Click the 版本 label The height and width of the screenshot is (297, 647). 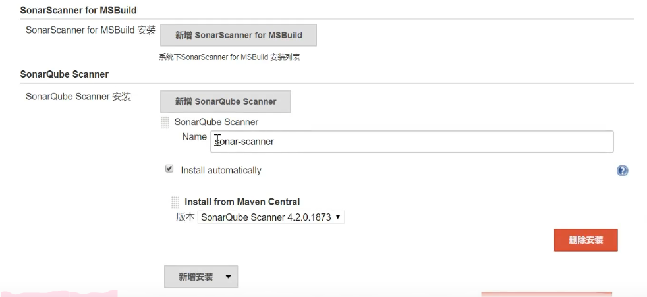click(185, 217)
